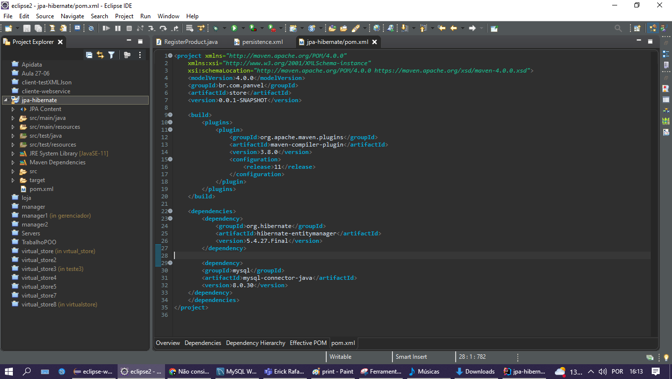Open the Run button dropdown arrow
672x379 pixels.
[243, 29]
